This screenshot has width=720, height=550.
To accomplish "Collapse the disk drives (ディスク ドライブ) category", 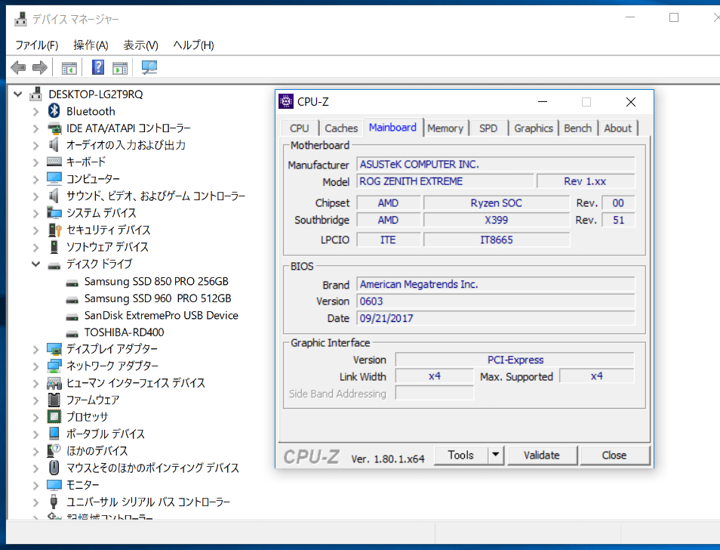I will (x=35, y=264).
